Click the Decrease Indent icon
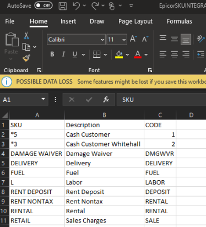The height and width of the screenshot is (227, 206). tap(200, 55)
